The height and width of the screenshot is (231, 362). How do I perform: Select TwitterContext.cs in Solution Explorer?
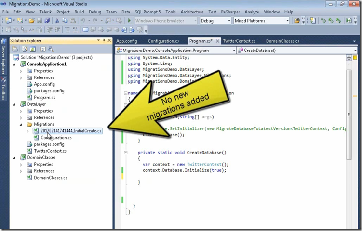point(50,151)
